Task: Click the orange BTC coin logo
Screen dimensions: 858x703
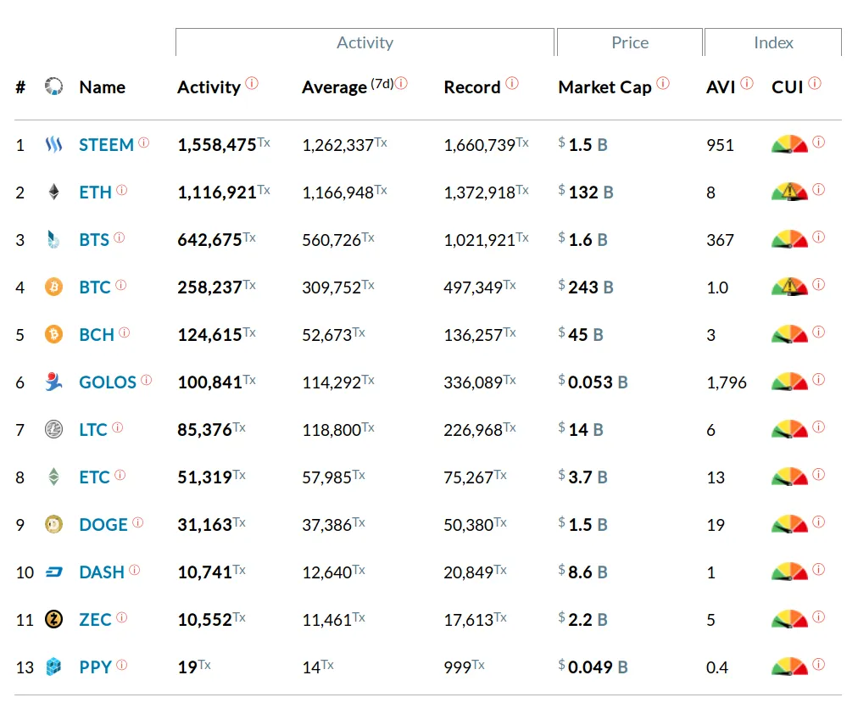Action: (x=53, y=287)
